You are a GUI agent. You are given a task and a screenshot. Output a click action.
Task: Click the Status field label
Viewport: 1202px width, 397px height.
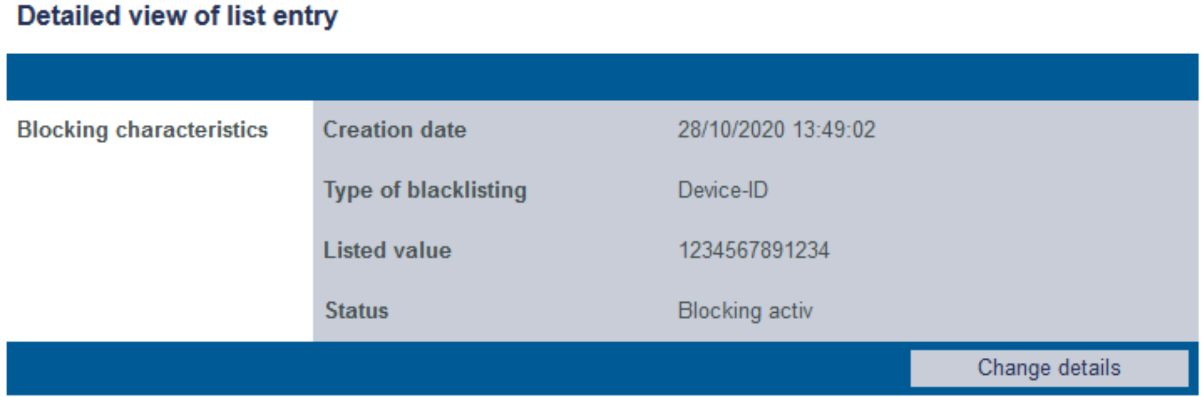click(x=357, y=310)
